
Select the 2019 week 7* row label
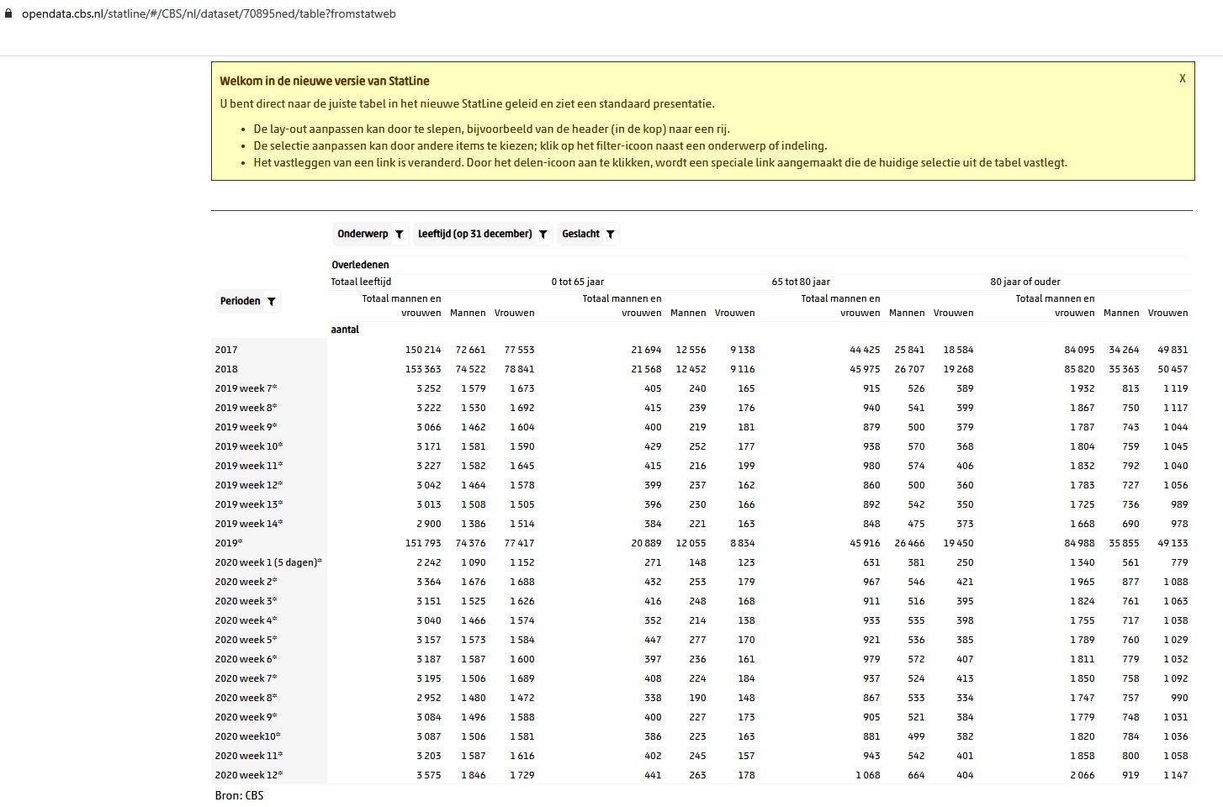(246, 388)
